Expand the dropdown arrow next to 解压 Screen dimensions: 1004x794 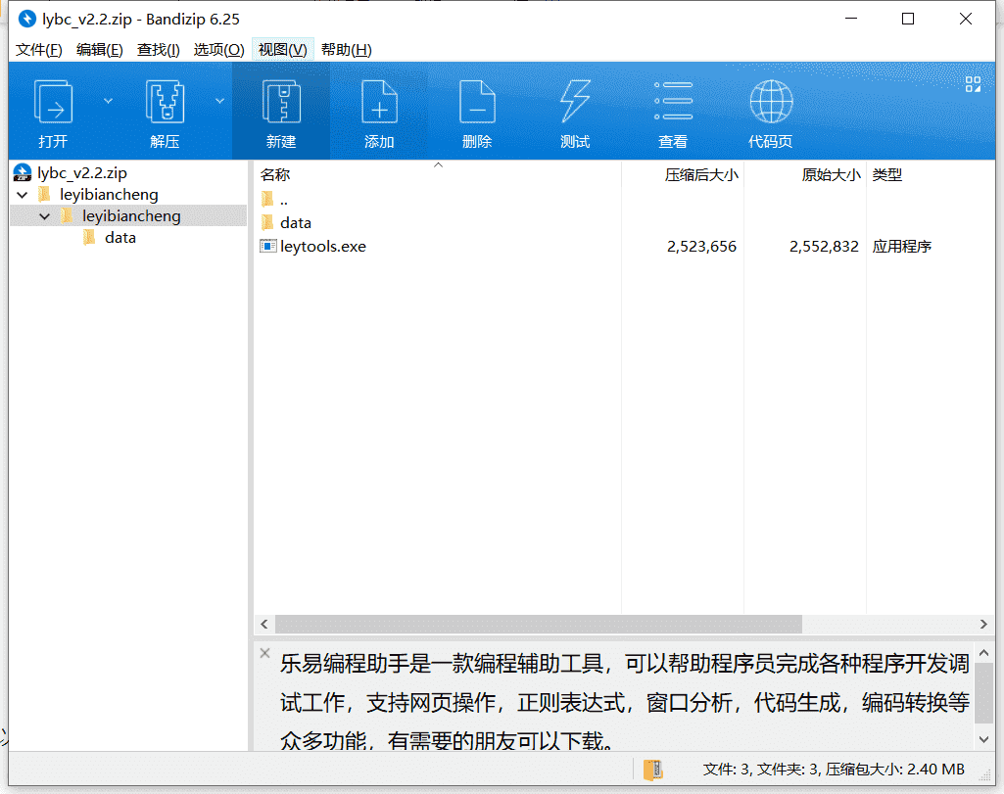(x=219, y=101)
